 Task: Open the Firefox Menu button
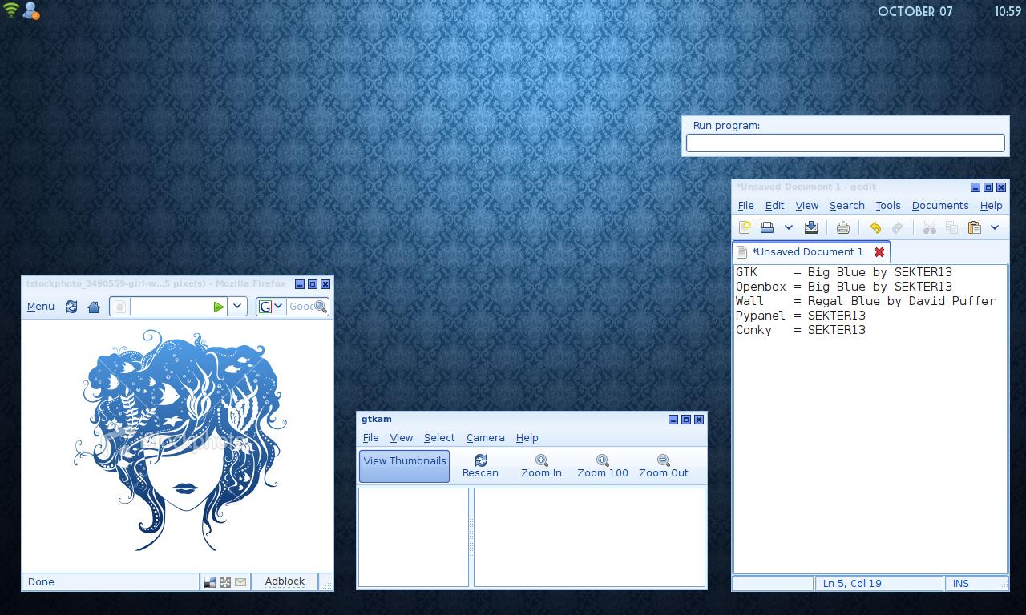41,307
